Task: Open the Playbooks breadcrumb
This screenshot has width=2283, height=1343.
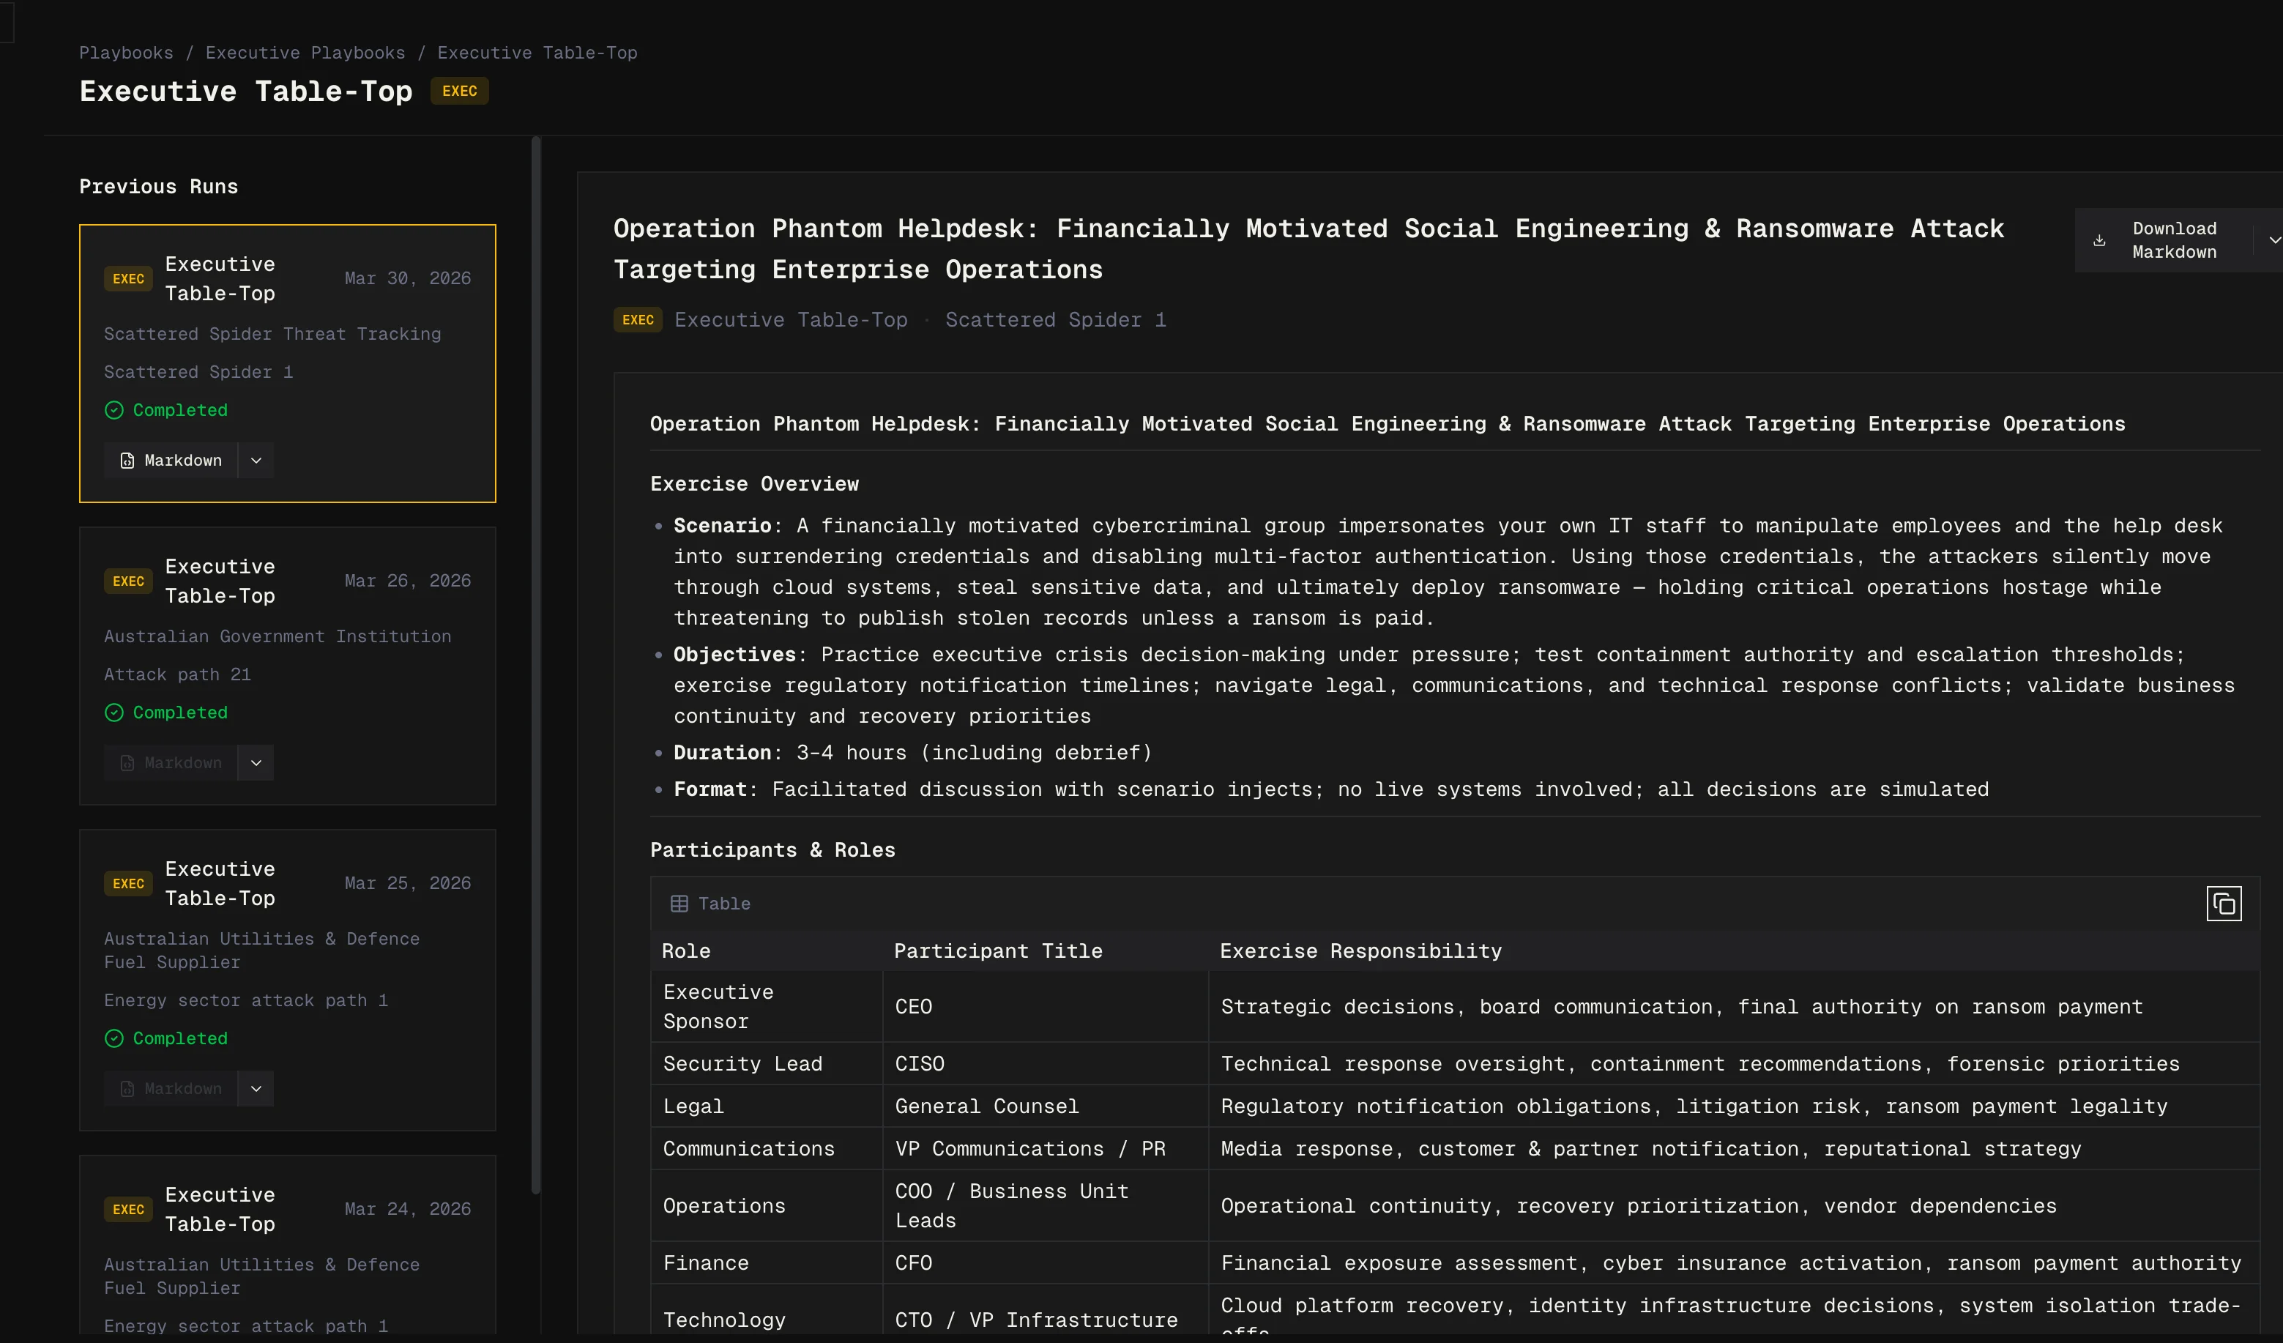Action: tap(126, 53)
